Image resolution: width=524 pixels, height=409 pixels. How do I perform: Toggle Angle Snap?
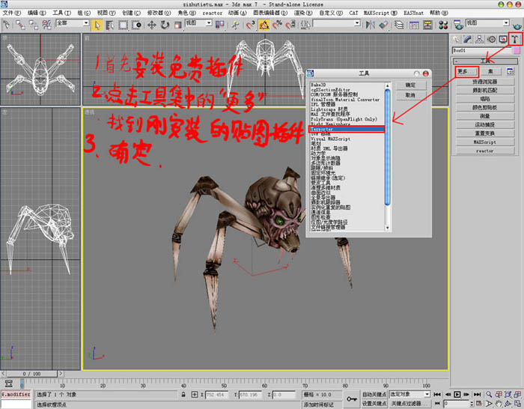tap(264, 25)
